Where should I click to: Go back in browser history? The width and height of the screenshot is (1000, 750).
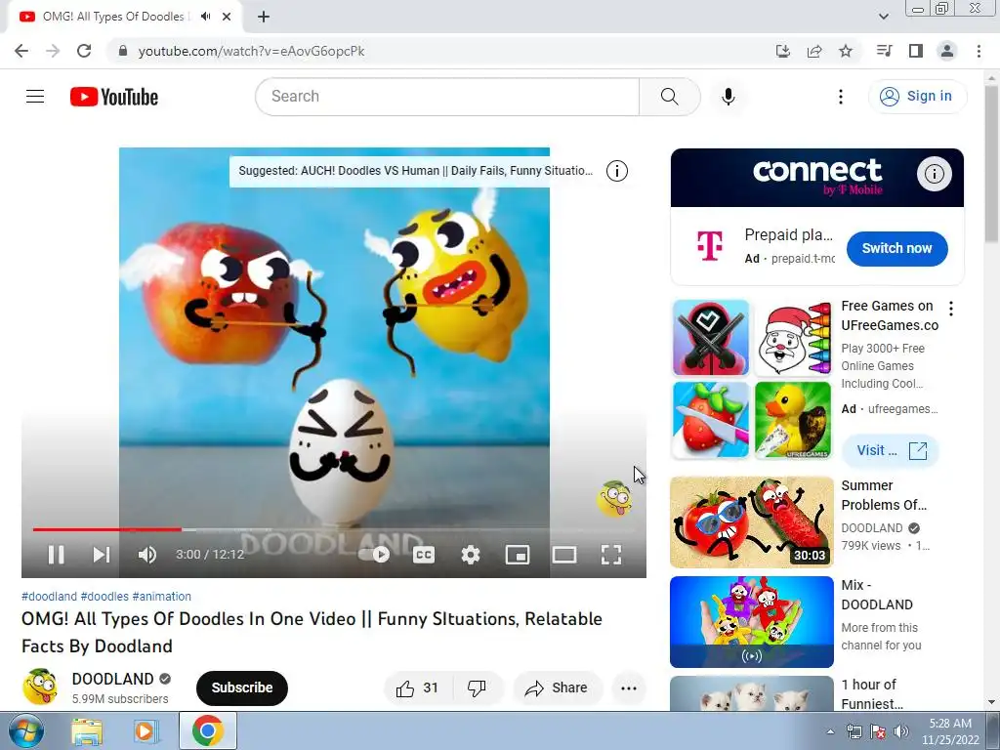point(21,51)
